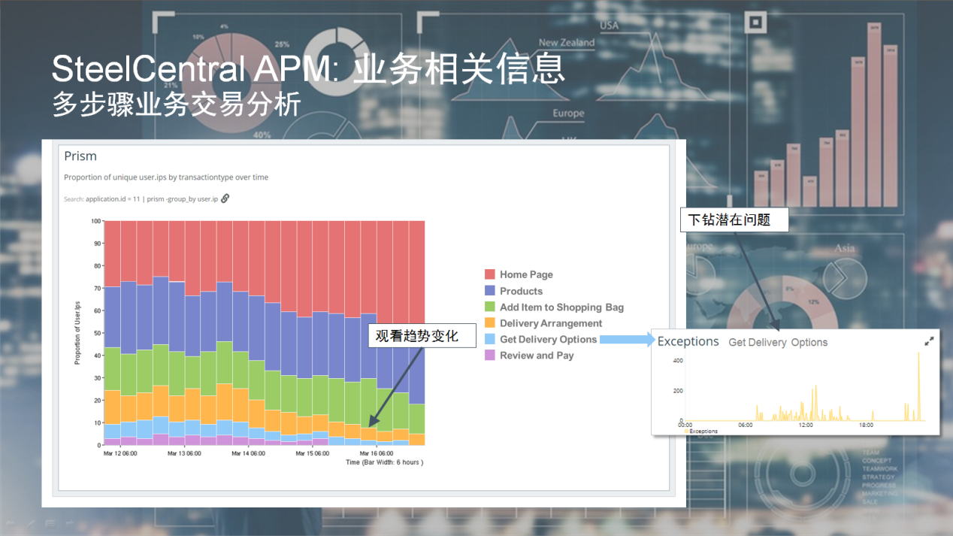
Task: Click the purple Review and Pay swatch
Action: pos(490,356)
